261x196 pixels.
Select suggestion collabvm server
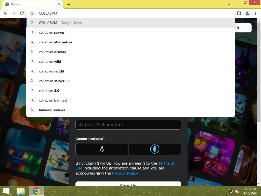coord(130,32)
